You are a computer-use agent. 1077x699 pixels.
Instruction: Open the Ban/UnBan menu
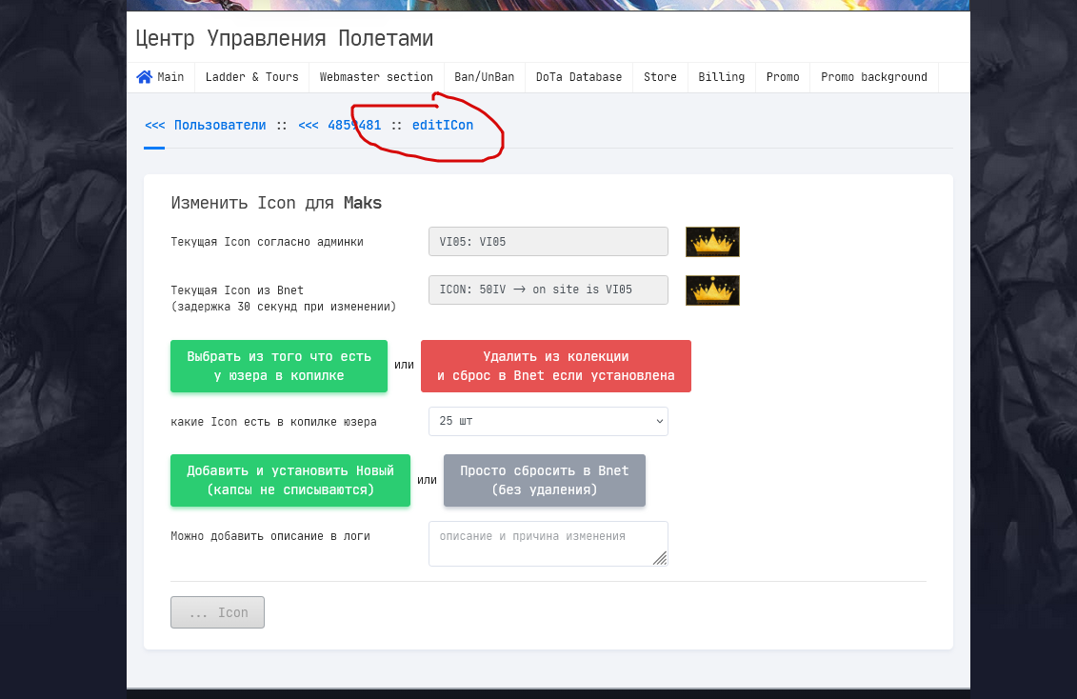[x=485, y=77]
